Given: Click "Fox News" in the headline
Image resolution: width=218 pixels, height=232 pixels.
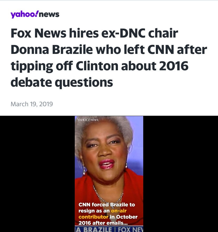Looking at the screenshot, I should 38,33.
